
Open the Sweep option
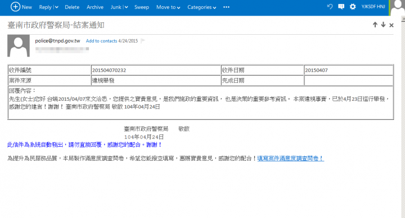[142, 7]
